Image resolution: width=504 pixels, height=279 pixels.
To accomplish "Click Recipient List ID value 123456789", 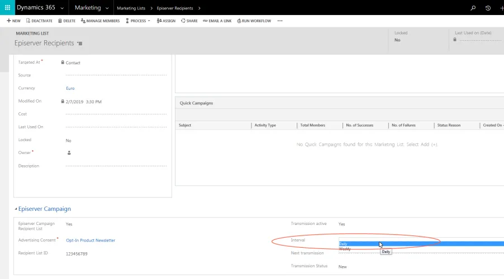I will coord(77,254).
